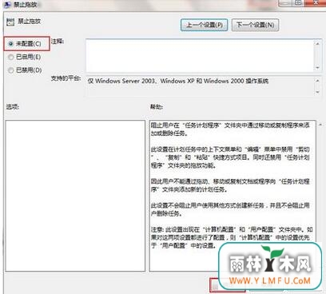Screen dimensions: 326x294
Task: Click the 注释 label
Action: point(58,42)
